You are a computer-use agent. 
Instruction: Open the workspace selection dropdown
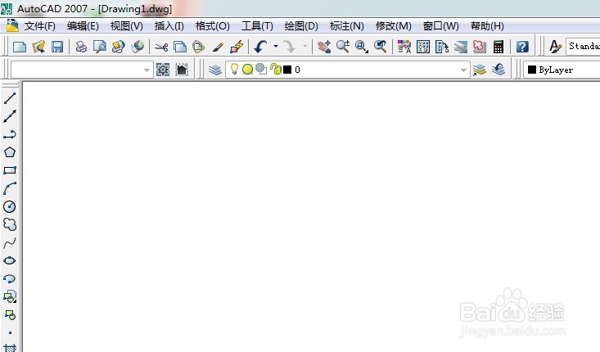[82, 70]
